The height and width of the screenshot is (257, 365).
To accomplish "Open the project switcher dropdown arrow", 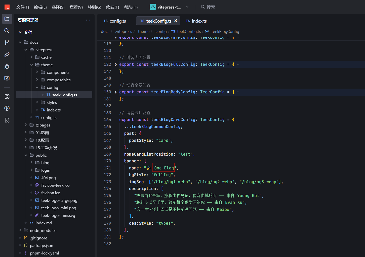I will coord(187,7).
